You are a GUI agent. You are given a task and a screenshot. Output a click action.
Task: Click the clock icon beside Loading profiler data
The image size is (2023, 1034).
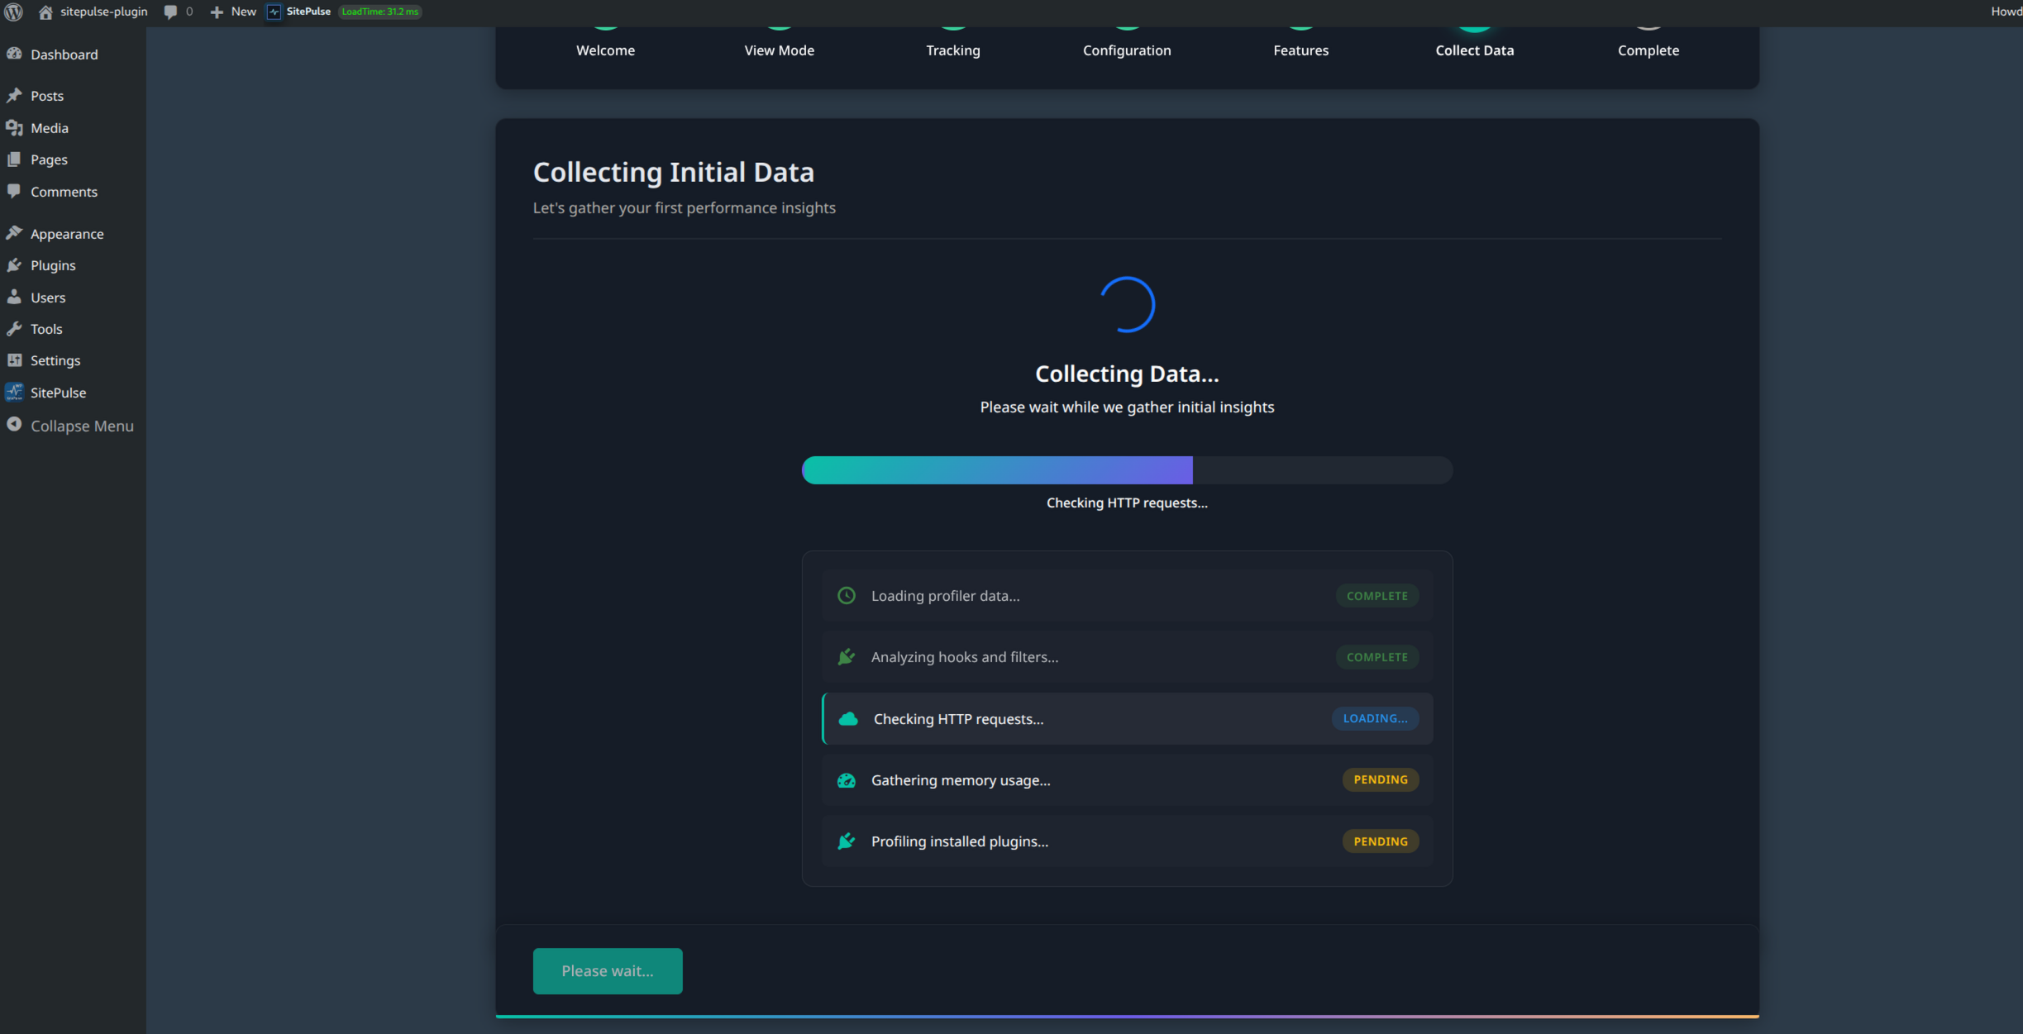847,595
